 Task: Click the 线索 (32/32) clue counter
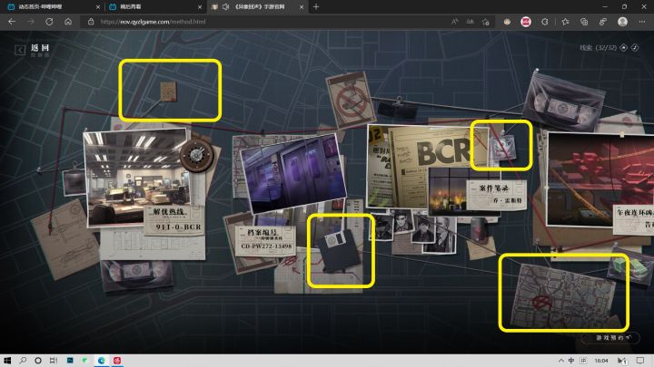click(598, 47)
